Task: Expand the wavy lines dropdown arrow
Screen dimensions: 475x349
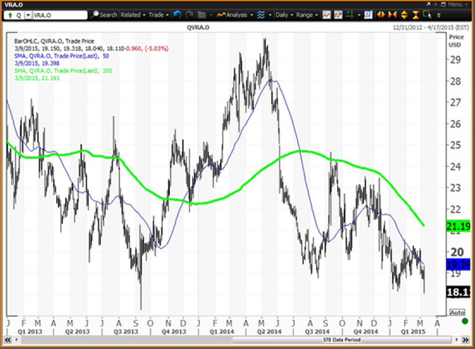Action: point(270,15)
